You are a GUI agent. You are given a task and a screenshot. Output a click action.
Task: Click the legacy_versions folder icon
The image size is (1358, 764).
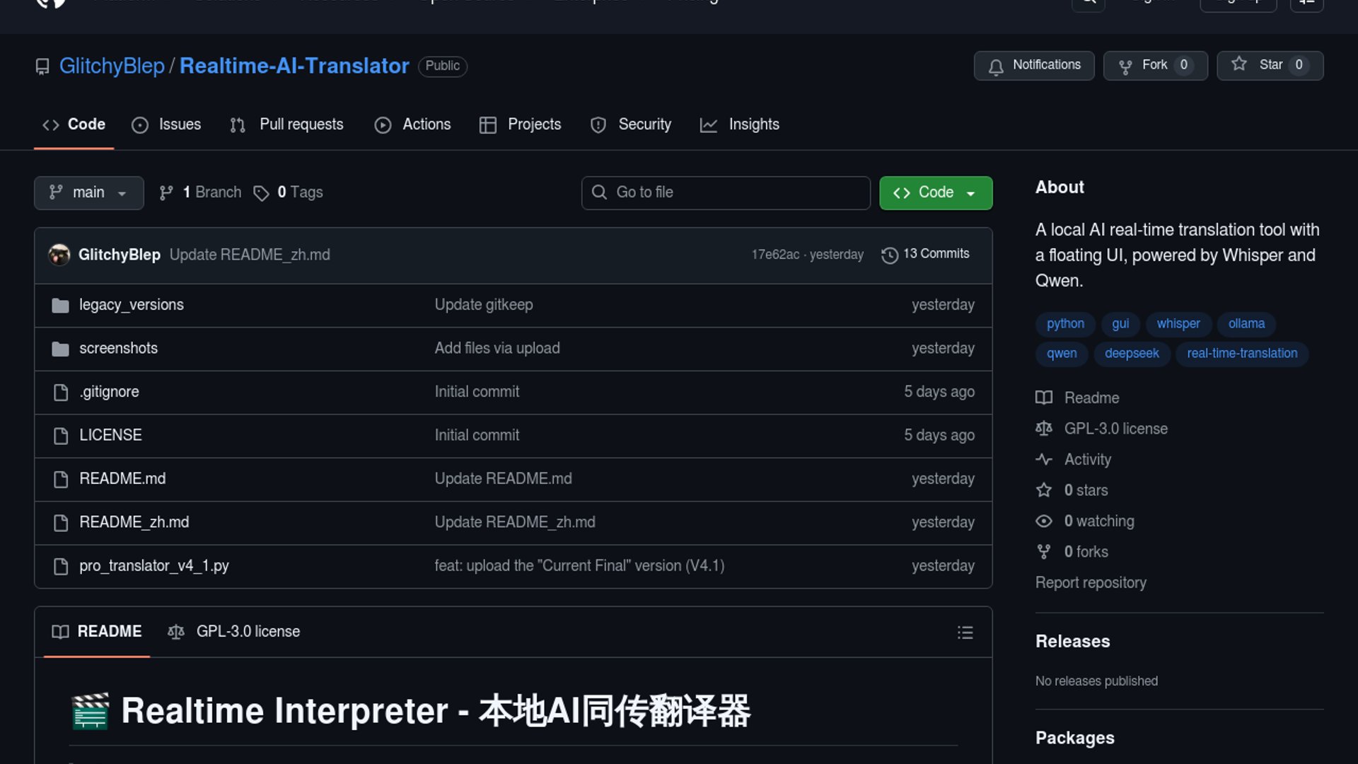[x=61, y=306]
